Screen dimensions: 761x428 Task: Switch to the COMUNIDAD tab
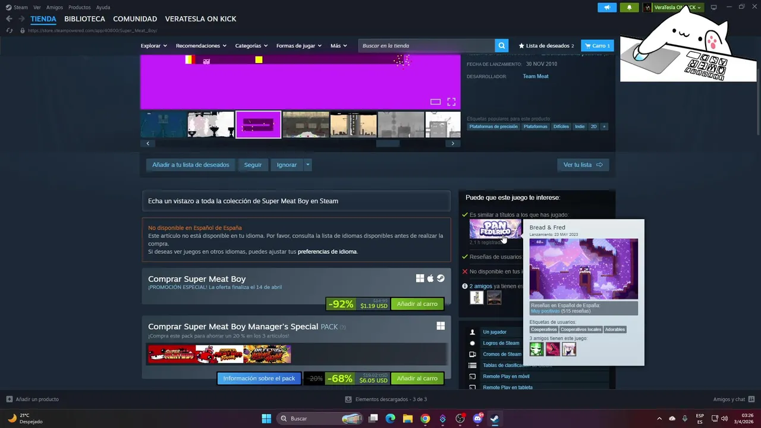coord(135,19)
